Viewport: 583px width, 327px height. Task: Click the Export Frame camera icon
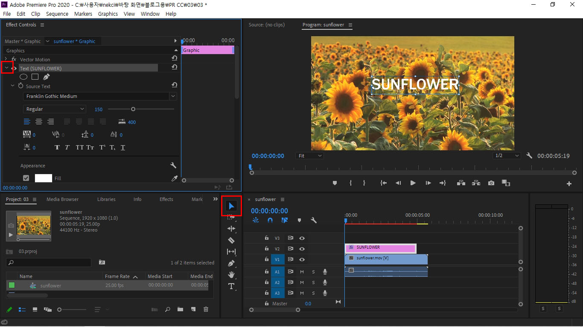pyautogui.click(x=491, y=183)
